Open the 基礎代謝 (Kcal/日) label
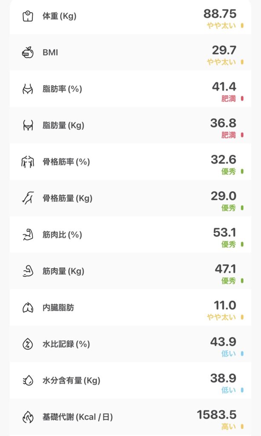Image resolution: width=261 pixels, height=436 pixels. pyautogui.click(x=77, y=417)
